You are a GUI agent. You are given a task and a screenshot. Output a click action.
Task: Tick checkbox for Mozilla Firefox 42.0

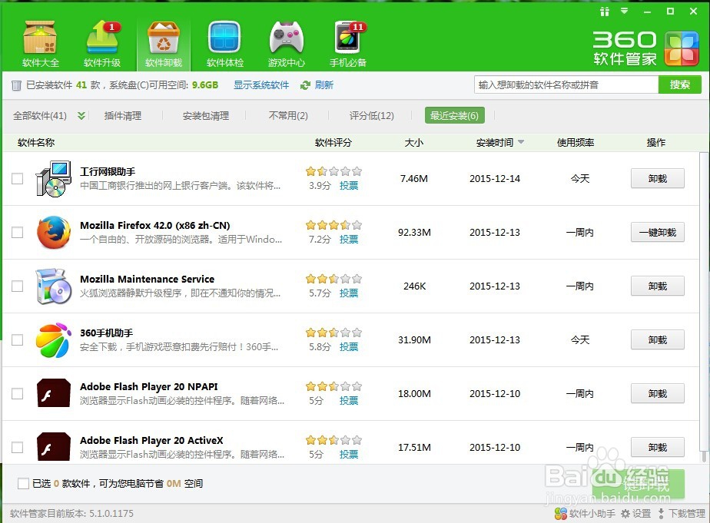17,233
